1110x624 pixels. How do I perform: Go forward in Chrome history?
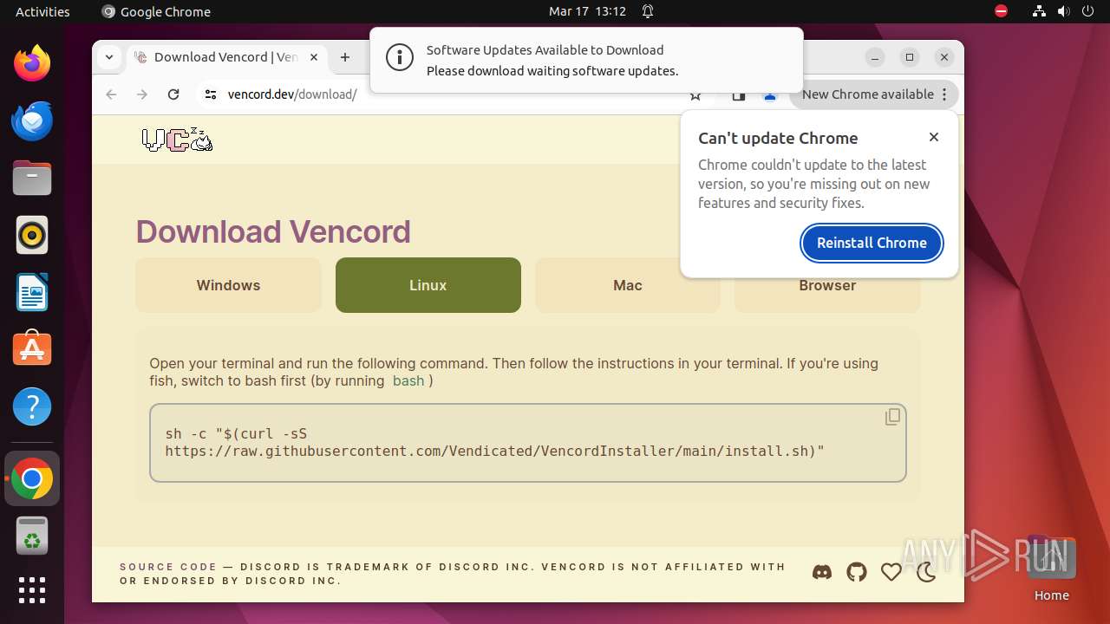142,94
